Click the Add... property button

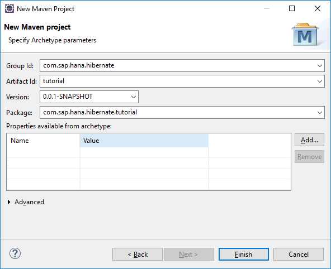coord(309,140)
